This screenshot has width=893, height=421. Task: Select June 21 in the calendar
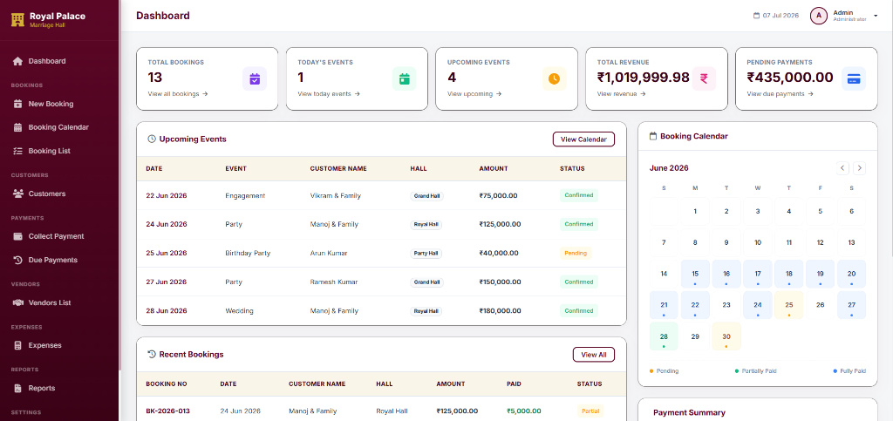tap(664, 305)
